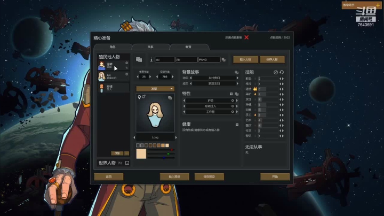Open the 发型 appearance layer dropdown

pos(155,89)
